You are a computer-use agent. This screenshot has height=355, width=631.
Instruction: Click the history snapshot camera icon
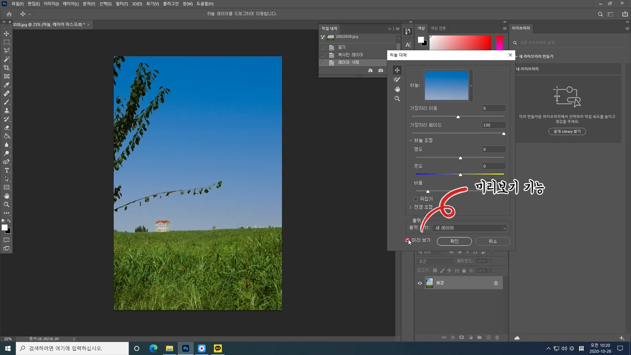point(381,70)
